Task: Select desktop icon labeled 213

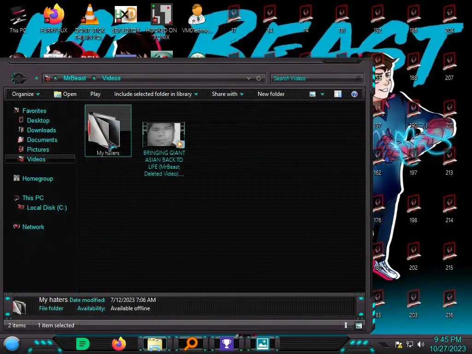Action: pyautogui.click(x=449, y=161)
